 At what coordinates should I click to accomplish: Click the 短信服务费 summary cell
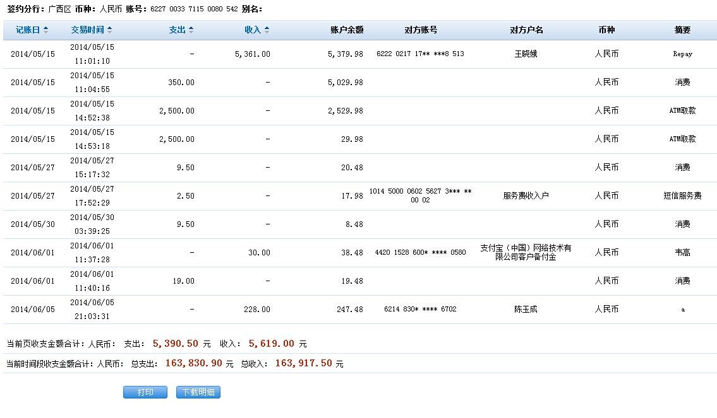tap(682, 196)
